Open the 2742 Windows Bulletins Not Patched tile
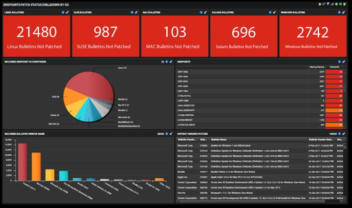Image resolution: width=352 pixels, height=208 pixels. pos(313,36)
